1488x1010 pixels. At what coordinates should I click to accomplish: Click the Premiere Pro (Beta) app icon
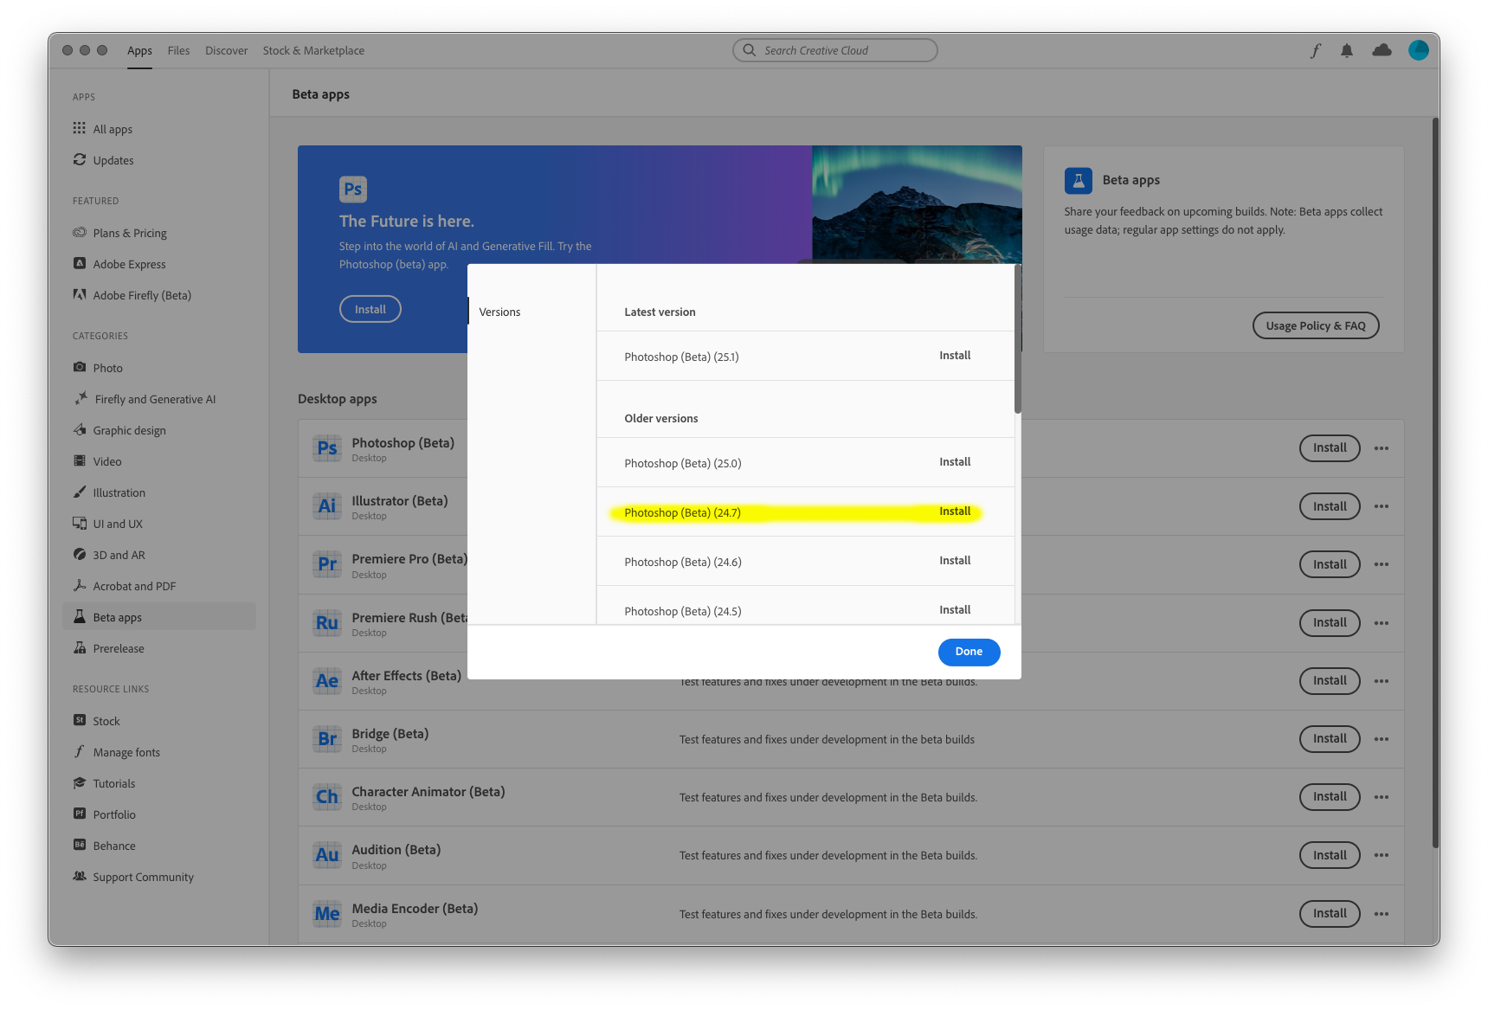click(x=326, y=564)
